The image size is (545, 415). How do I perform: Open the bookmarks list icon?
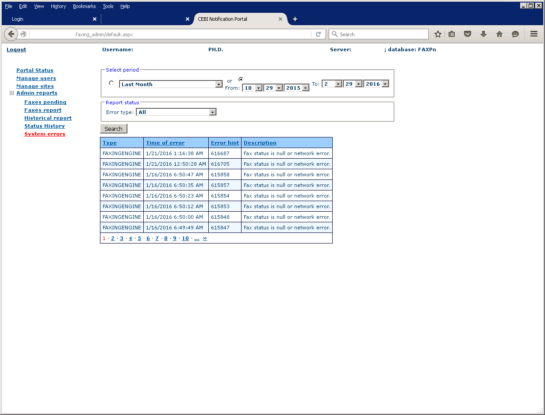point(452,34)
